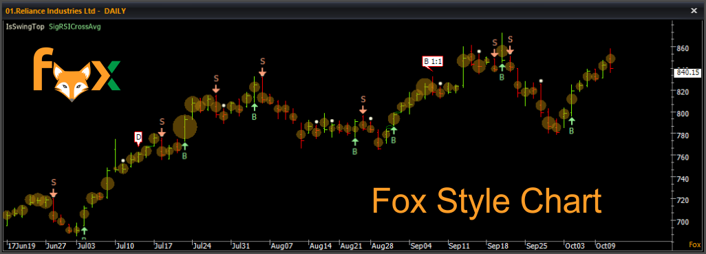This screenshot has width=706, height=254.
Task: Click the buy arrow near Aug28
Action: [x=394, y=130]
